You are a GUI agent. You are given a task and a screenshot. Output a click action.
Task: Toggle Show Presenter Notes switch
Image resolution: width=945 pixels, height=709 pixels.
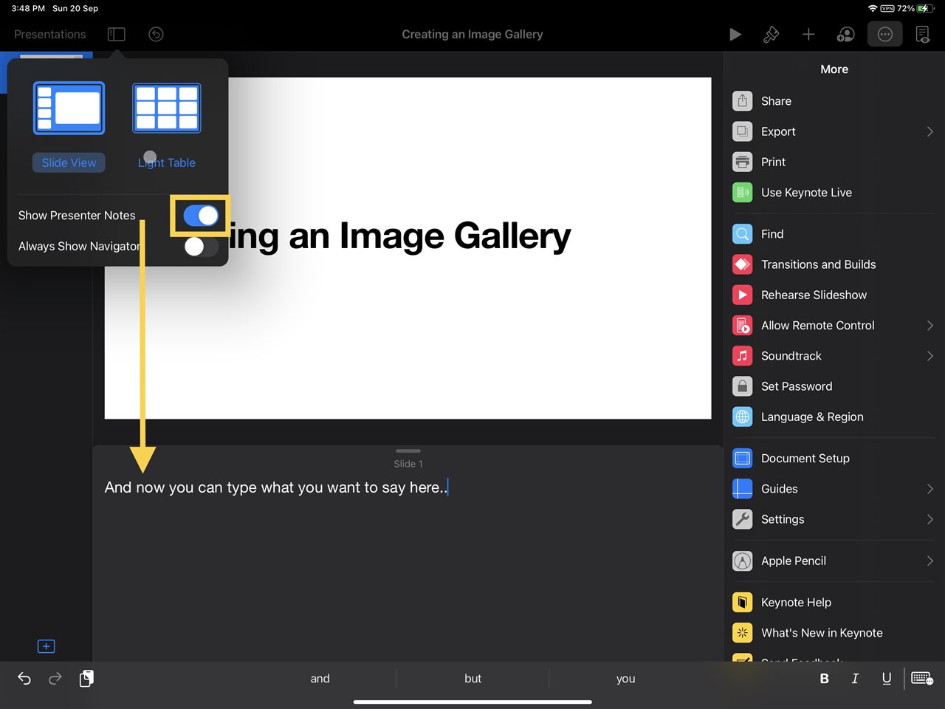click(201, 216)
